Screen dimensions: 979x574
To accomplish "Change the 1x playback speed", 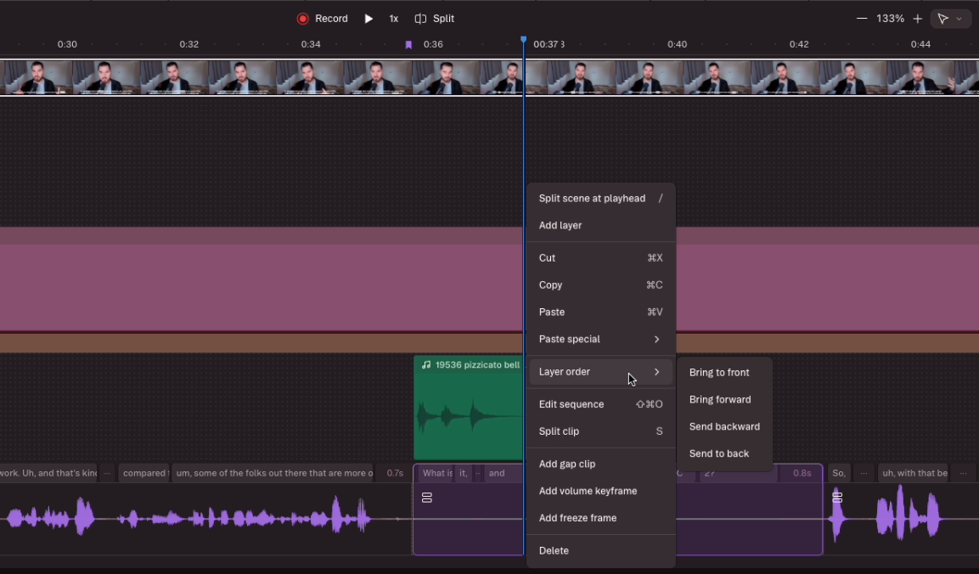I will tap(393, 19).
